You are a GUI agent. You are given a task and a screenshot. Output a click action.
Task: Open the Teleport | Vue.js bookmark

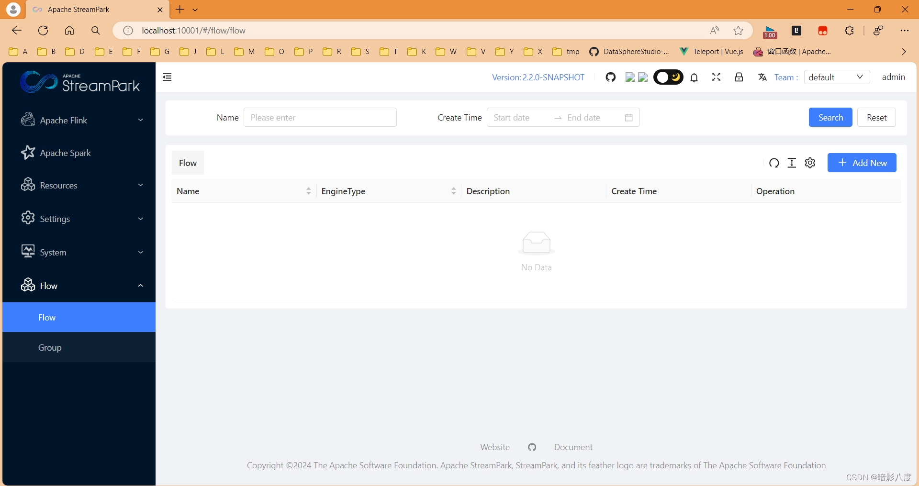(x=711, y=52)
